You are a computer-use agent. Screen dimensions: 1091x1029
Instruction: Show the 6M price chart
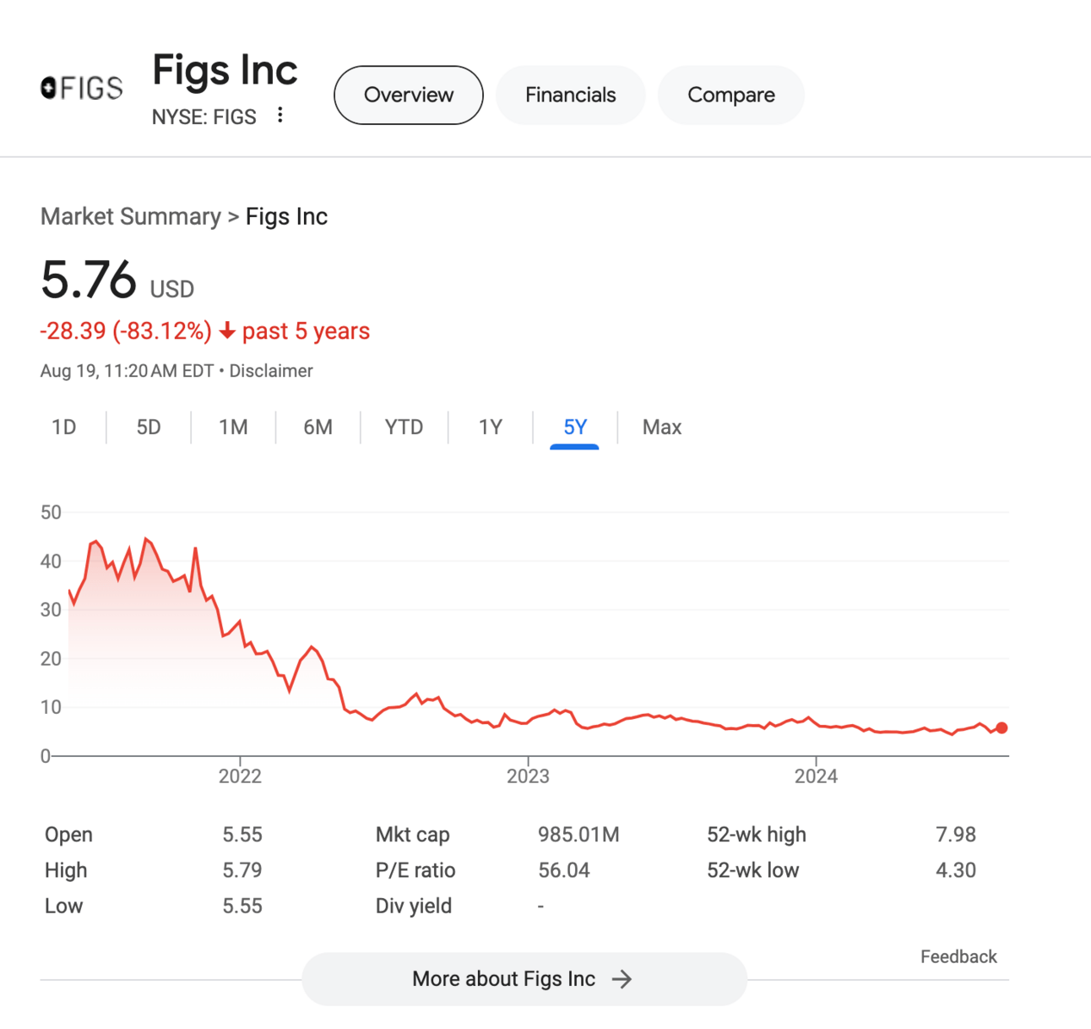pyautogui.click(x=318, y=427)
